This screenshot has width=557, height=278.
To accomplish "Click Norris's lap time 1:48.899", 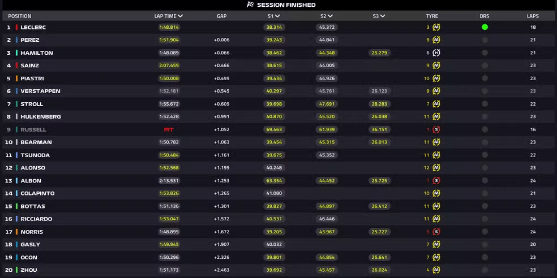I will click(169, 232).
